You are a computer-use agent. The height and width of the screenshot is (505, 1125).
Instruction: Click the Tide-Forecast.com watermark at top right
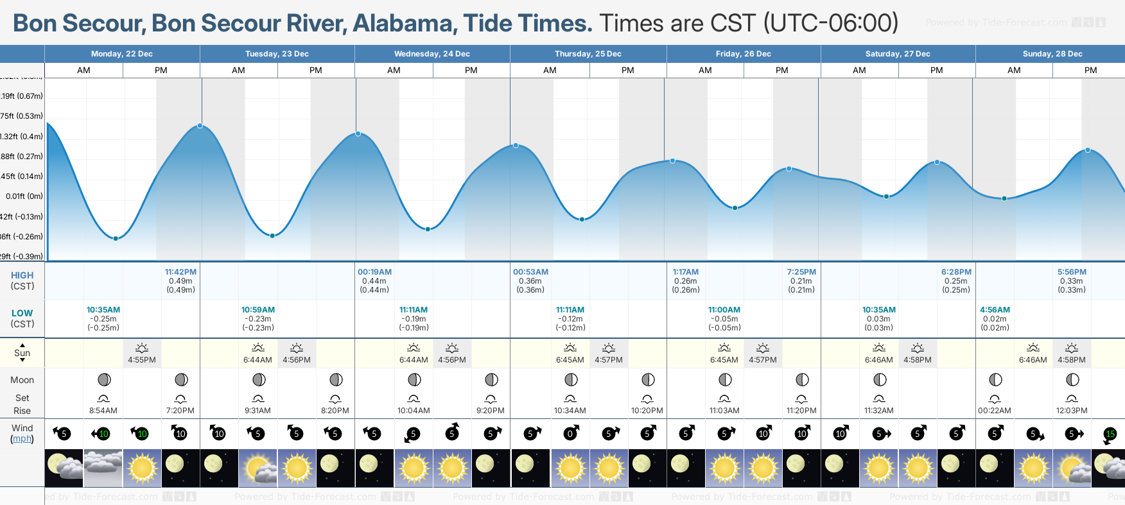click(1015, 22)
